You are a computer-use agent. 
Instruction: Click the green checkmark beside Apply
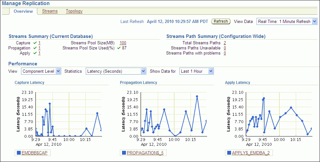click(35, 53)
